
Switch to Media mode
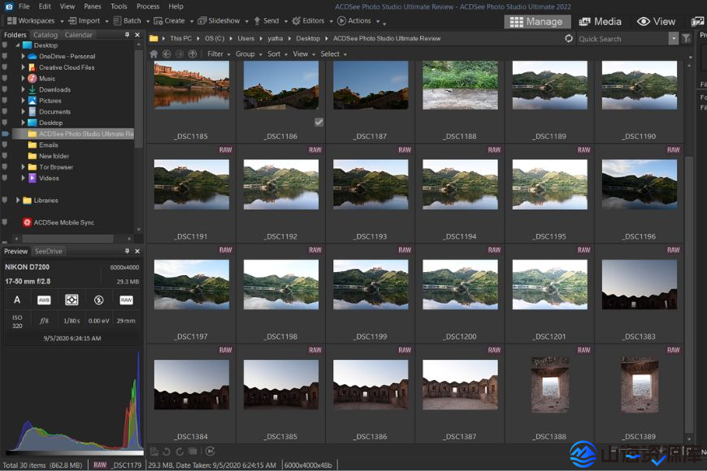click(x=601, y=20)
